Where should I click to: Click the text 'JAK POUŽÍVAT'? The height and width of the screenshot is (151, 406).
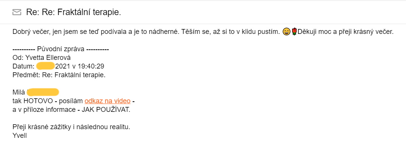105,110
